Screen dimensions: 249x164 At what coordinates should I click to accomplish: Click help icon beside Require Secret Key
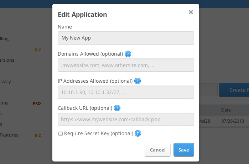tap(138, 134)
